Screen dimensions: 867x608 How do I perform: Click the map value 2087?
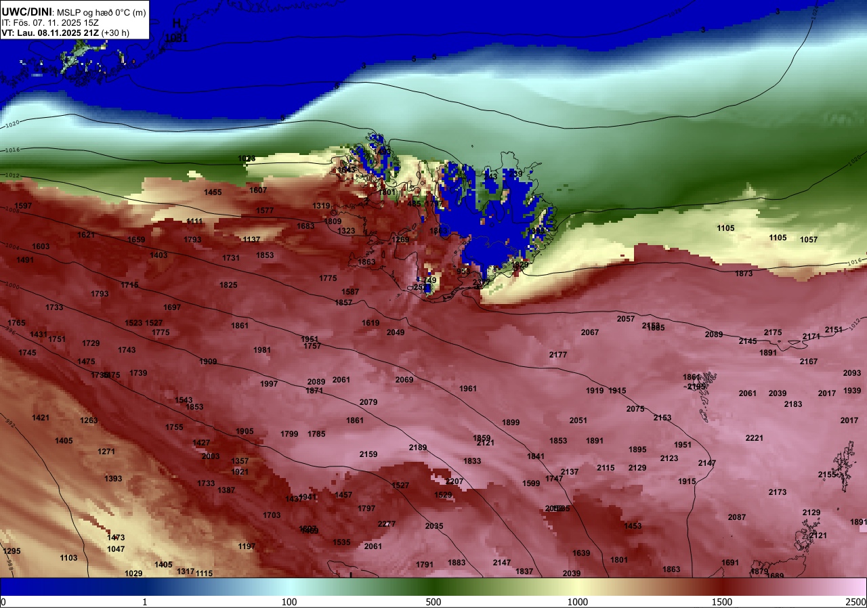coord(737,517)
